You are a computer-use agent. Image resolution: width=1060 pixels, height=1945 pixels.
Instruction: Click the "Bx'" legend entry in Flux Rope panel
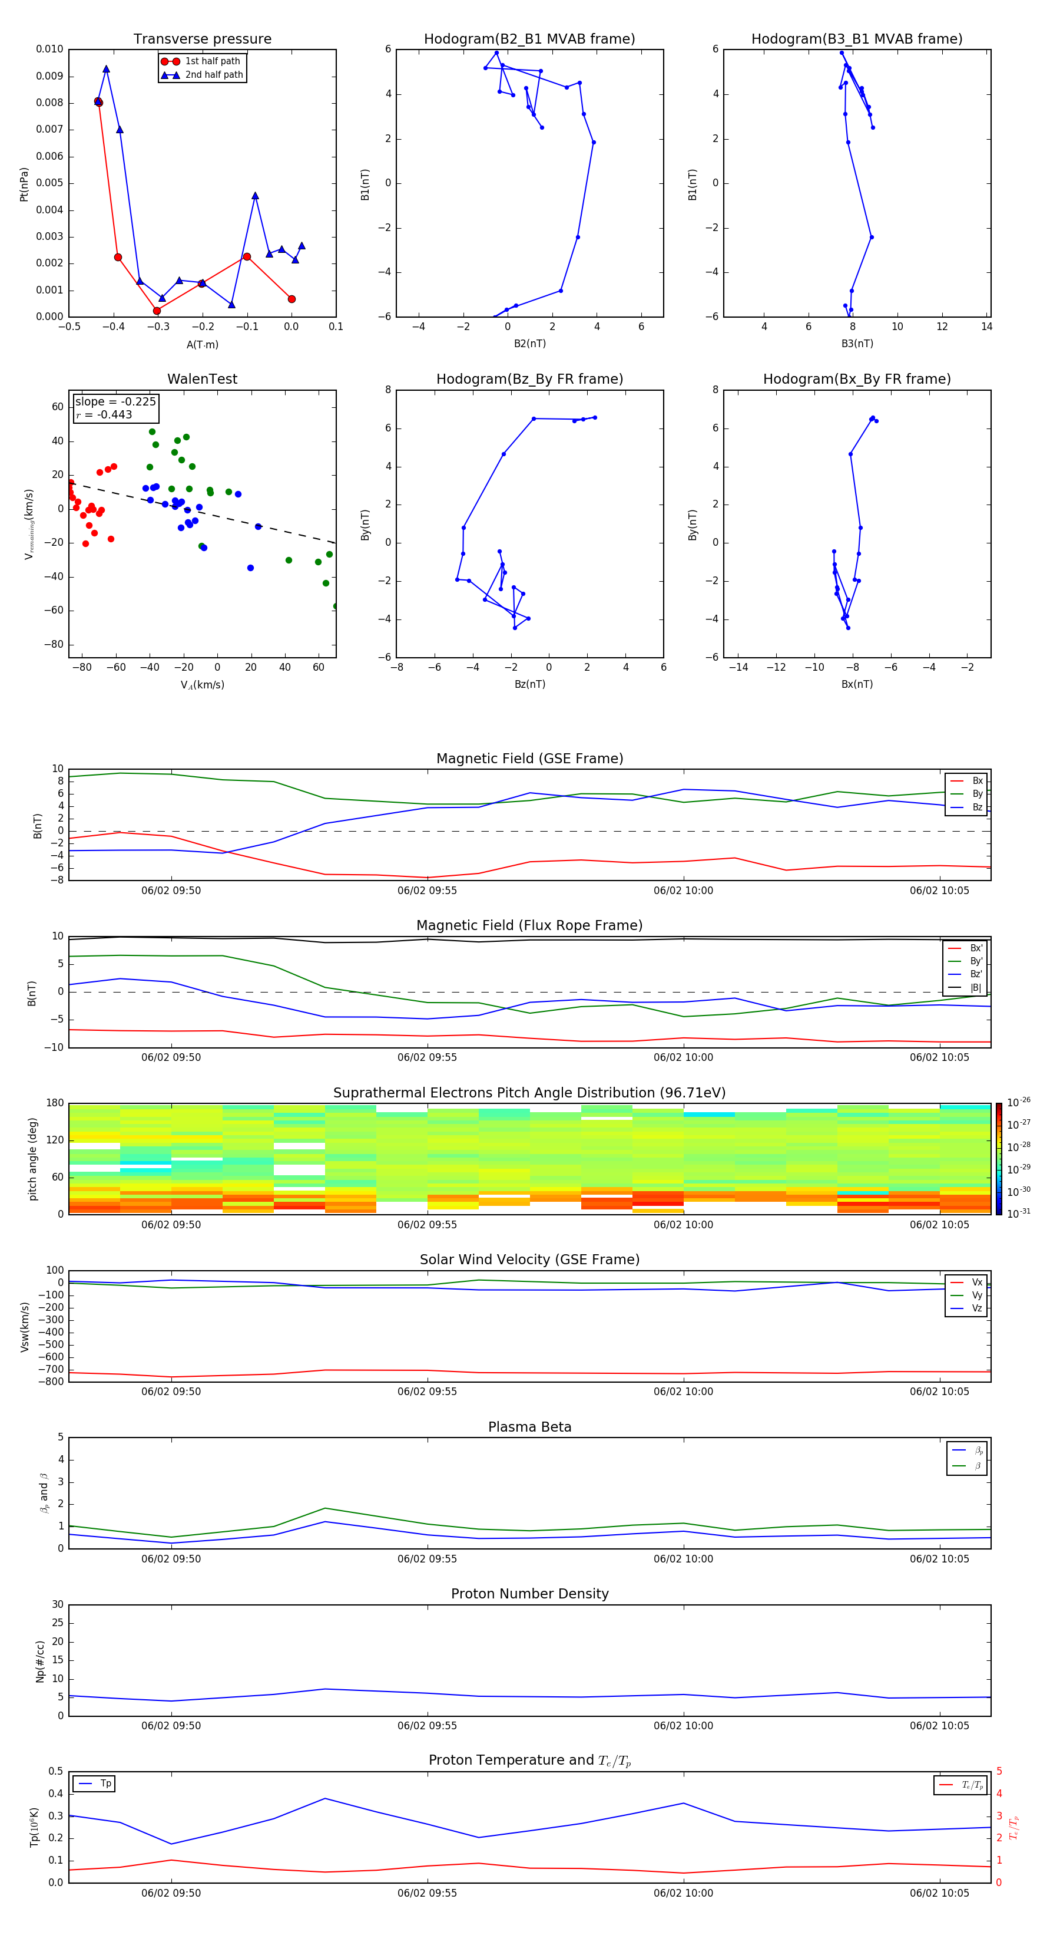pos(966,948)
